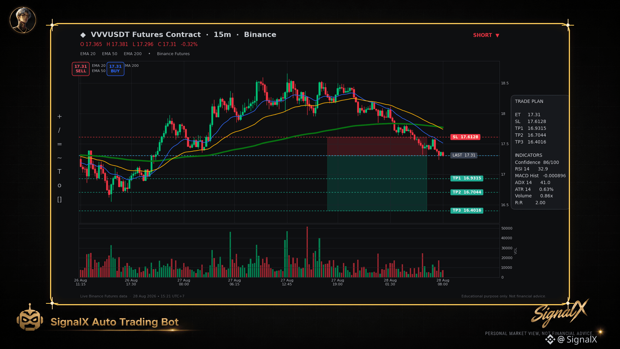Click the VVVUSDT Futures Contract title

tap(146, 34)
